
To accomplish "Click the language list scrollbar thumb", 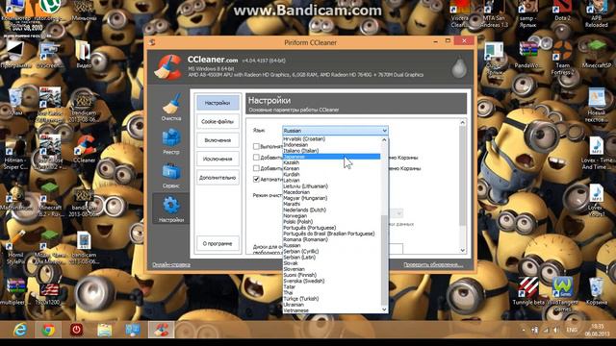I will [x=384, y=259].
